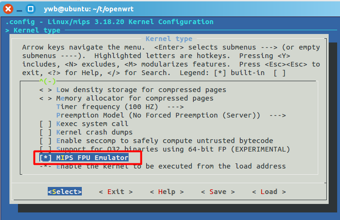Image resolution: width=340 pixels, height=220 pixels.
Task: Close the terminal window with red X
Action: [8, 9]
